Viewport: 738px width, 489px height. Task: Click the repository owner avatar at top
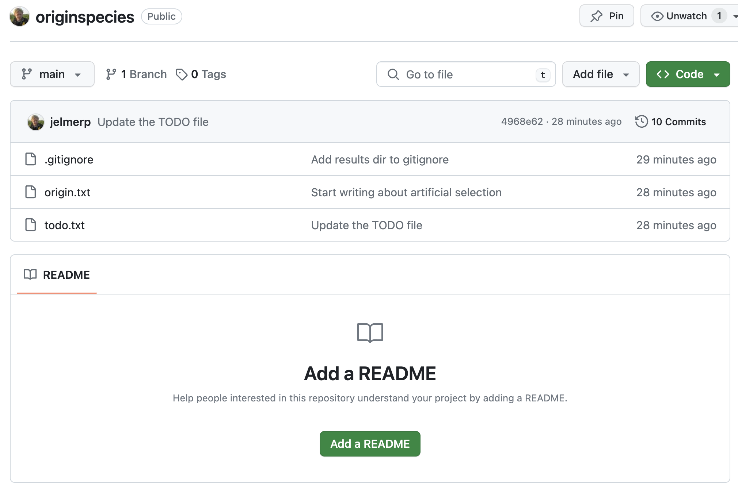(19, 16)
